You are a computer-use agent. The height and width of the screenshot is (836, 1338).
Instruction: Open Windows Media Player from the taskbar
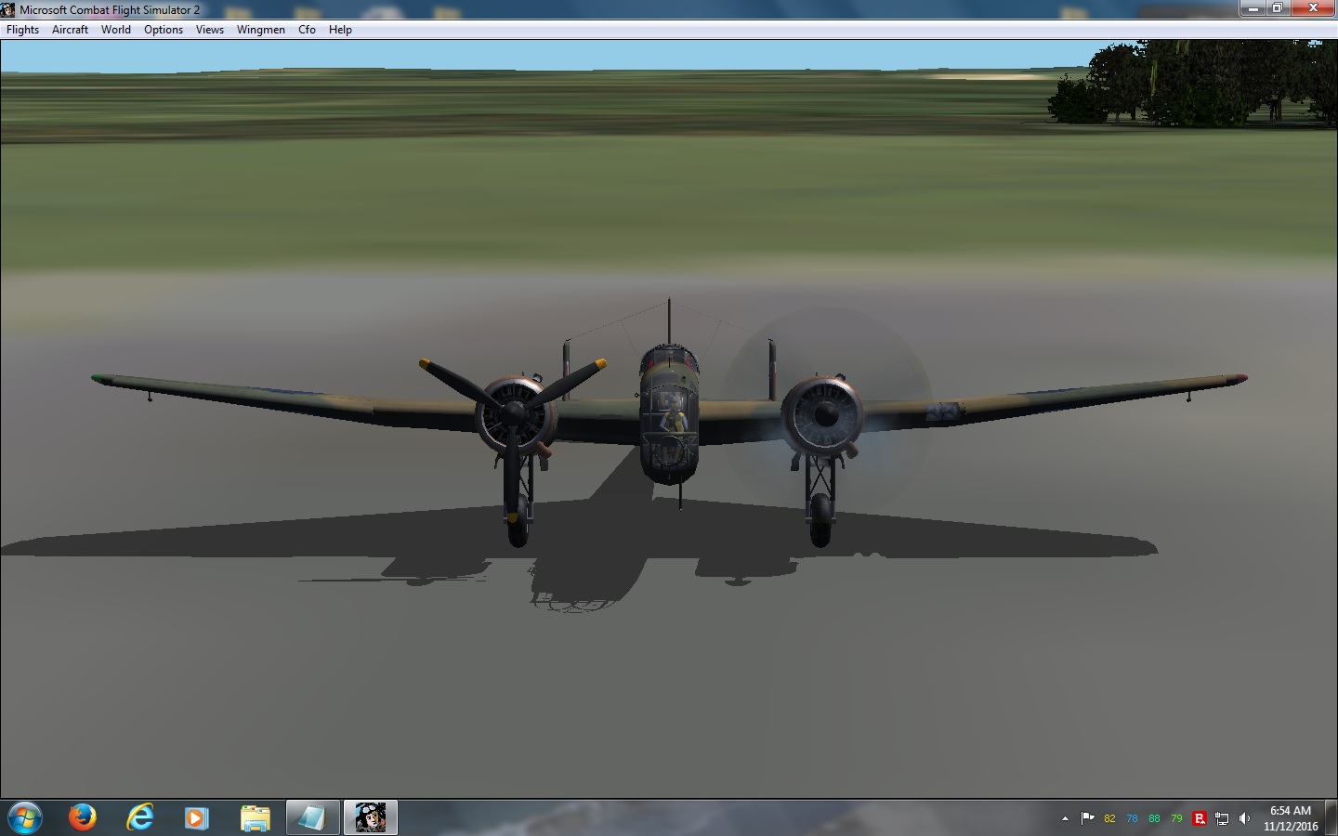pyautogui.click(x=196, y=817)
